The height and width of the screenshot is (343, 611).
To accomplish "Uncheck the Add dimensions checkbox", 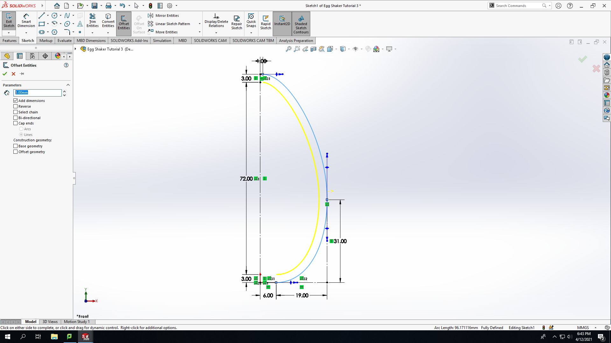I will pyautogui.click(x=15, y=101).
